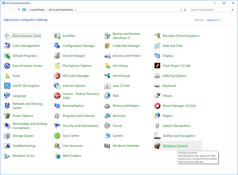Click Control Panel in the breadcrumb
The image size is (238, 175).
coord(37,10)
